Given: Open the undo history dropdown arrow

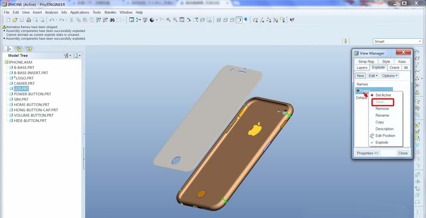Looking at the screenshot, I should (56, 20).
